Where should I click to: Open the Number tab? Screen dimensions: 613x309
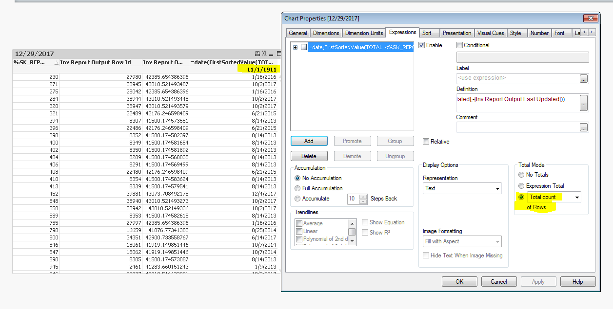pos(539,33)
